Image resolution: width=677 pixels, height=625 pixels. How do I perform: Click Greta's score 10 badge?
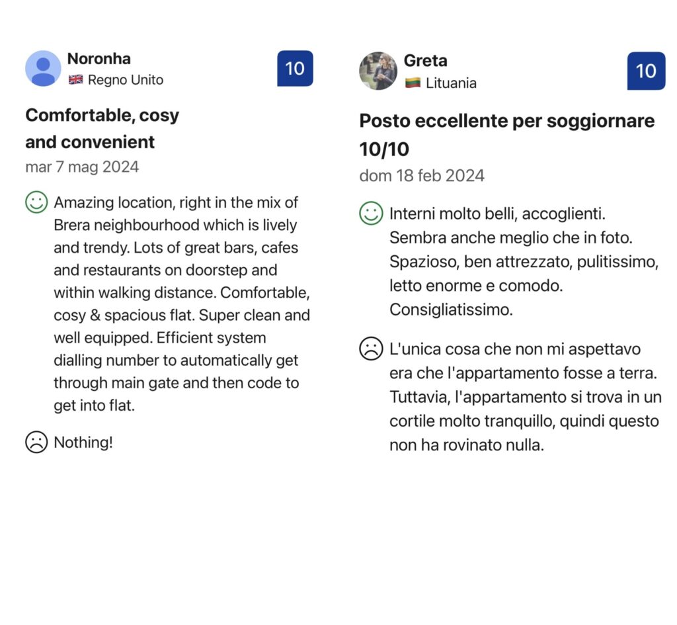click(646, 71)
